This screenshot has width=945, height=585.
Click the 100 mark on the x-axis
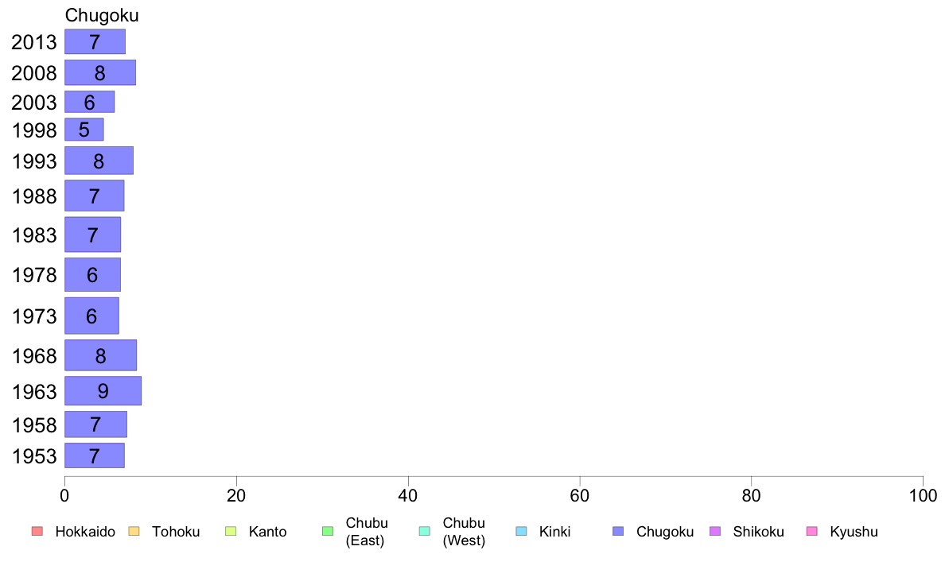click(x=923, y=495)
